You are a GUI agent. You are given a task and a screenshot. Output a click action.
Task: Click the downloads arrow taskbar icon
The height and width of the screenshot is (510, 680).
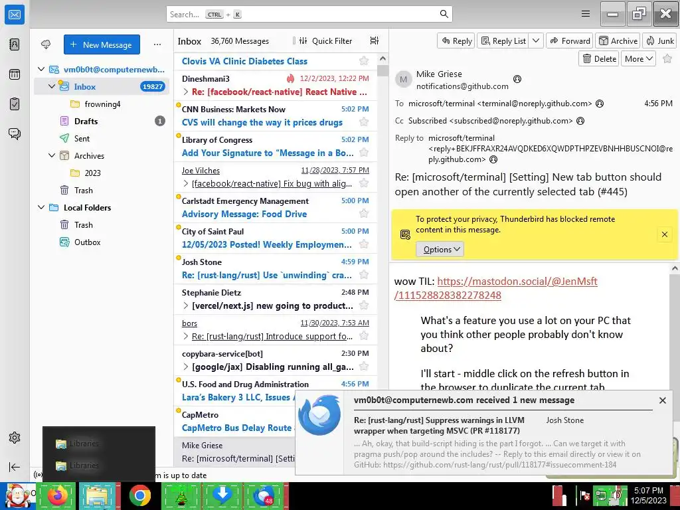[x=222, y=495]
